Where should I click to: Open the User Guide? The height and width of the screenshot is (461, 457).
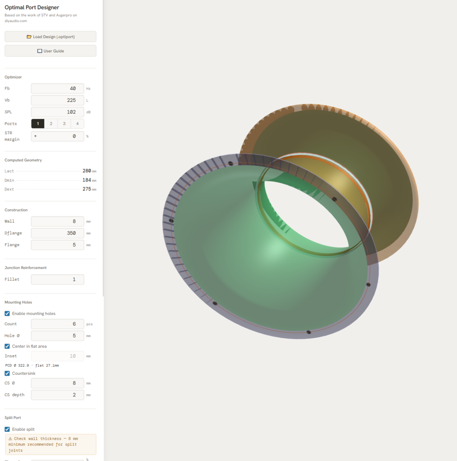(x=50, y=51)
